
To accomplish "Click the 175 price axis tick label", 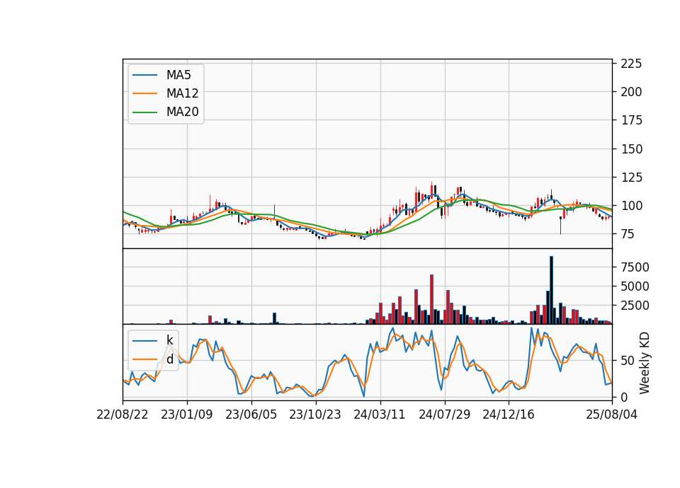I will (x=631, y=120).
